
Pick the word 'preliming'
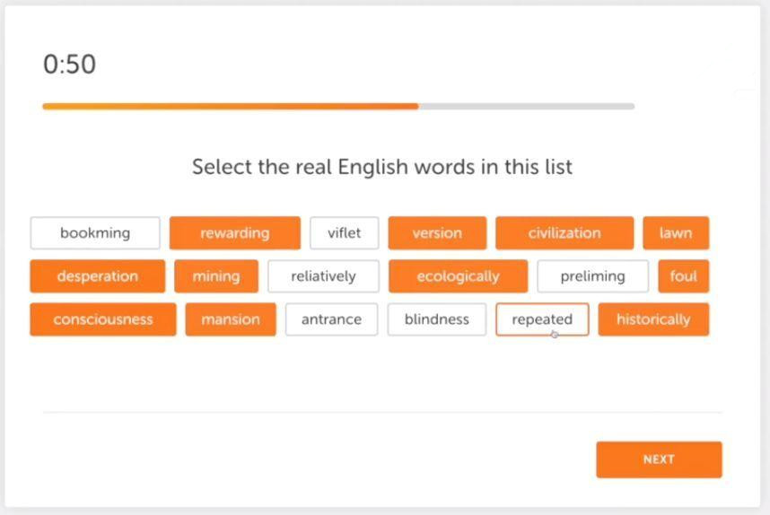592,276
